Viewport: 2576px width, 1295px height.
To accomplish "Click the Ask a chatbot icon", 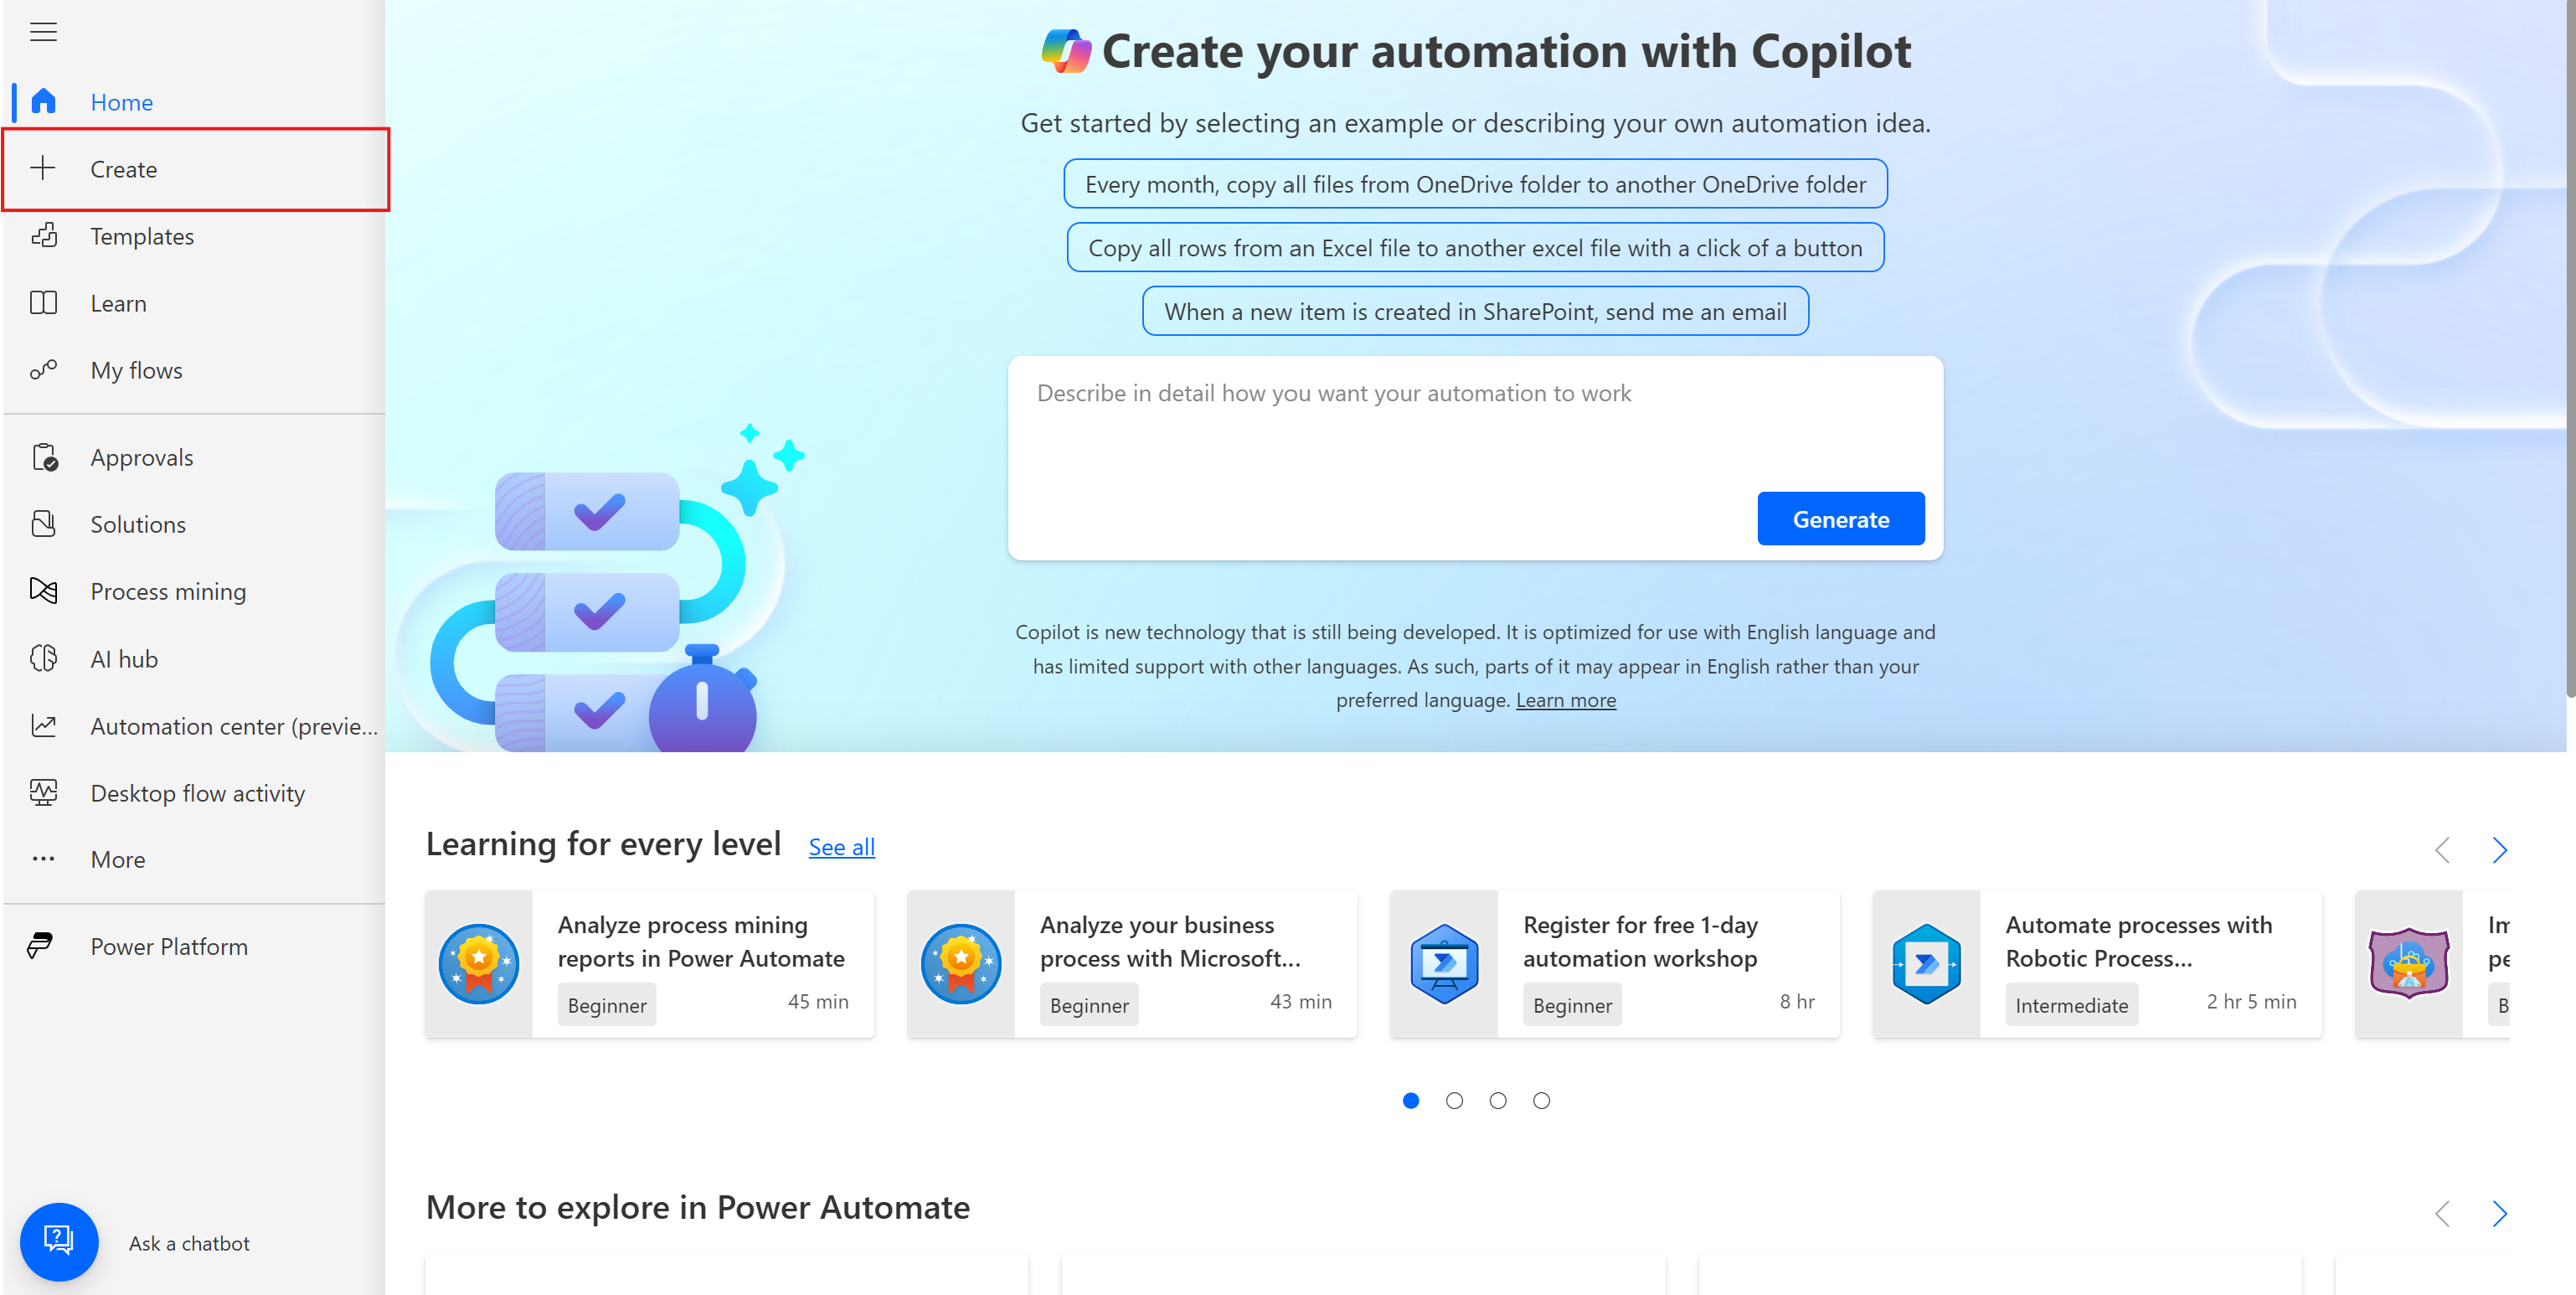I will pos(59,1241).
